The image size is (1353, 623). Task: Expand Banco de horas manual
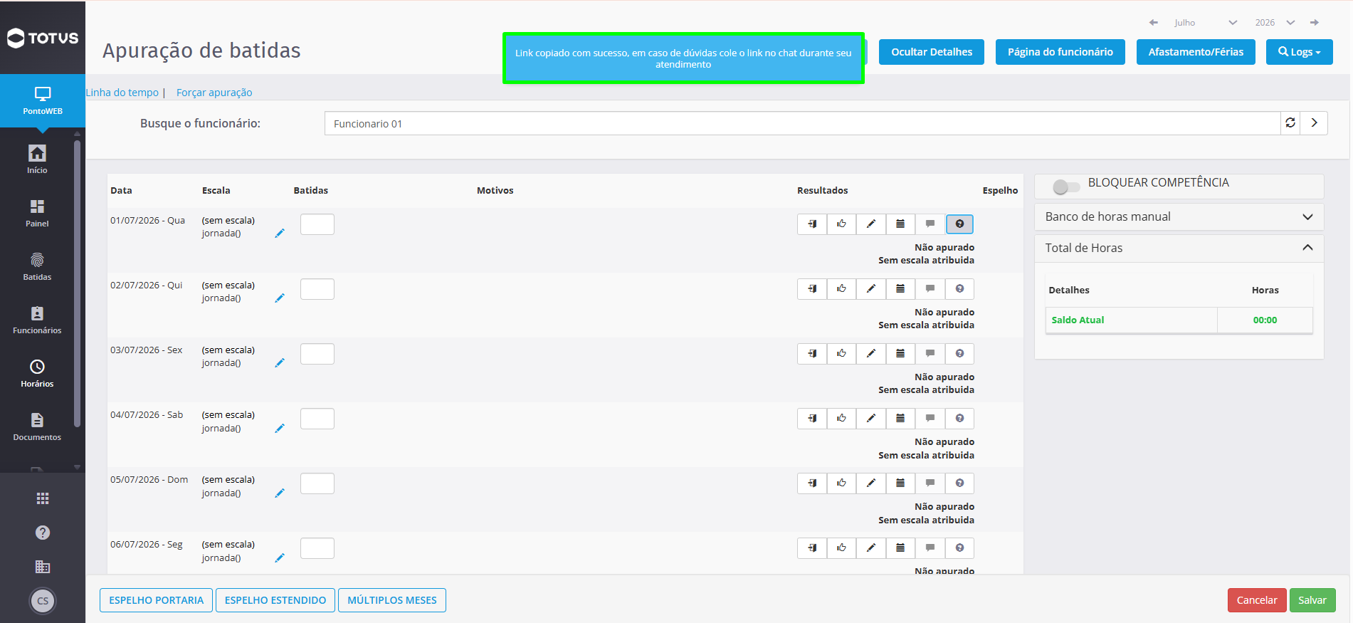(1179, 217)
